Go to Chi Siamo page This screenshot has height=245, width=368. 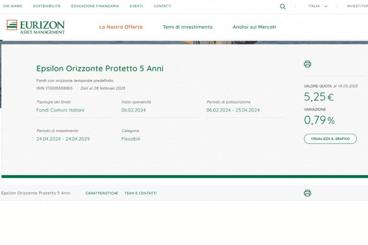(13, 6)
